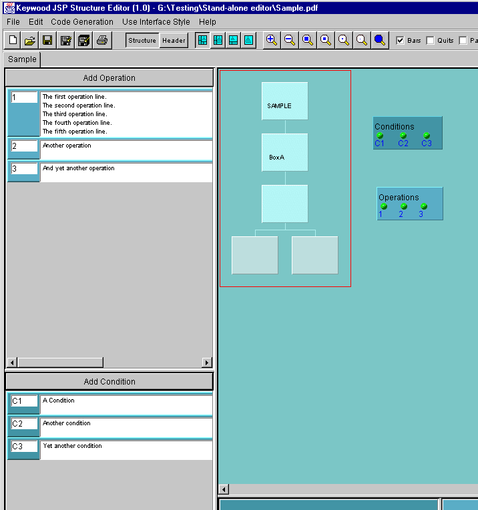Image resolution: width=478 pixels, height=510 pixels.
Task: Print using the printer toolbar icon
Action: (x=101, y=41)
